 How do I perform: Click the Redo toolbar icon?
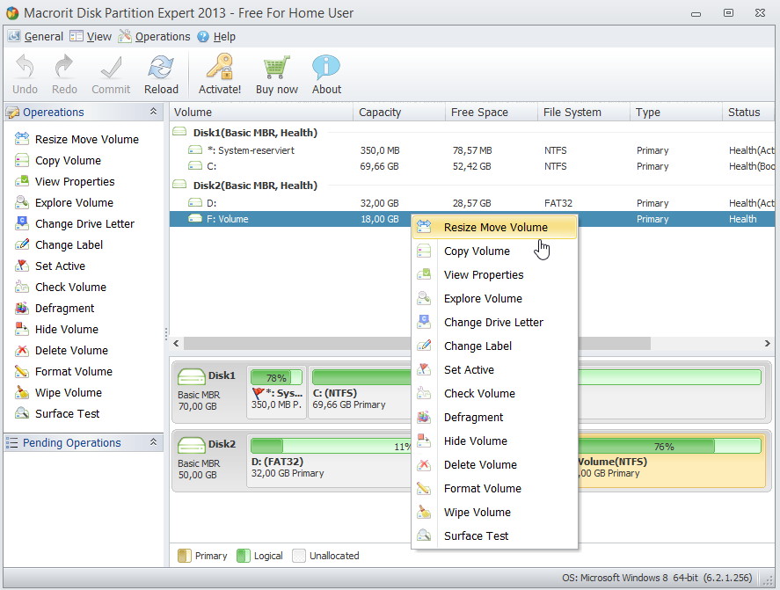(64, 75)
